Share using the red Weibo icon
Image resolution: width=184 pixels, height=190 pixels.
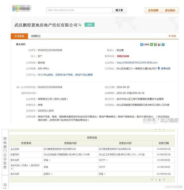159,45
